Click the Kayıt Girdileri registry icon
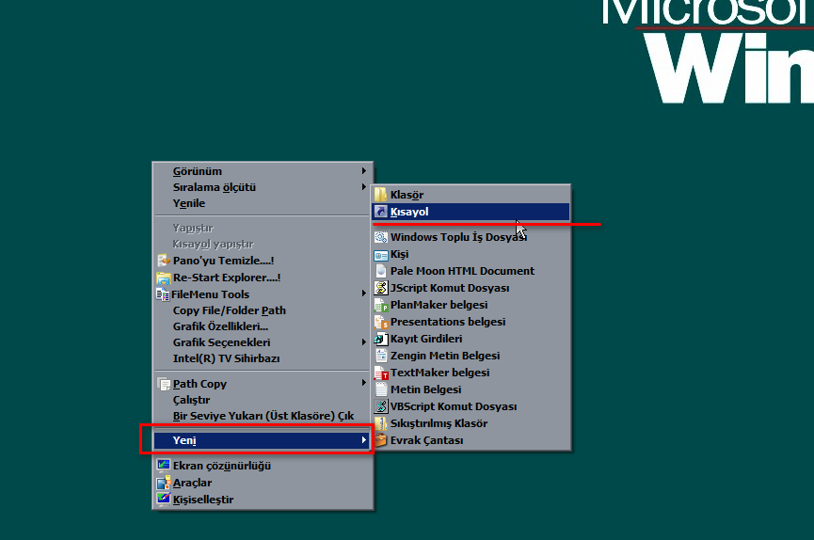The height and width of the screenshot is (540, 814). click(380, 339)
